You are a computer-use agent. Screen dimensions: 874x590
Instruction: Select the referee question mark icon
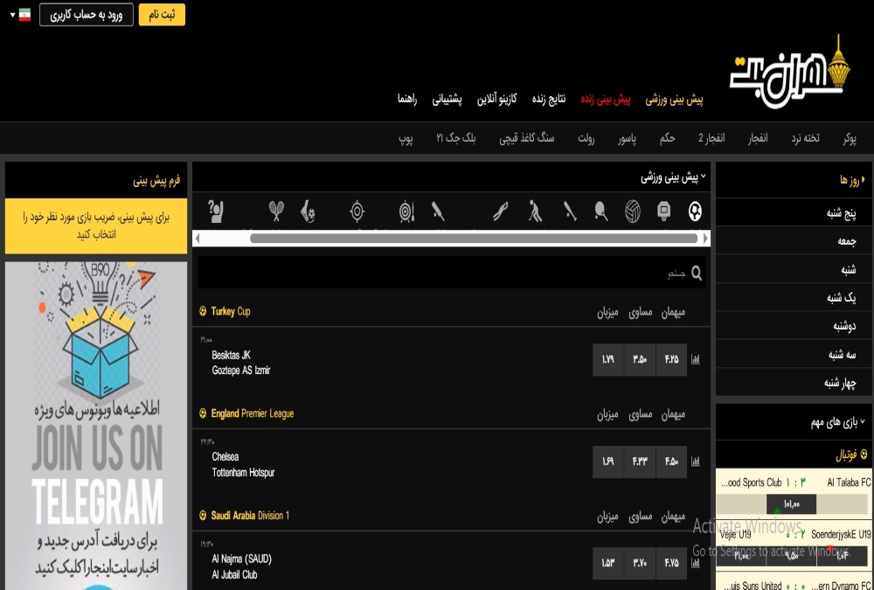[216, 212]
